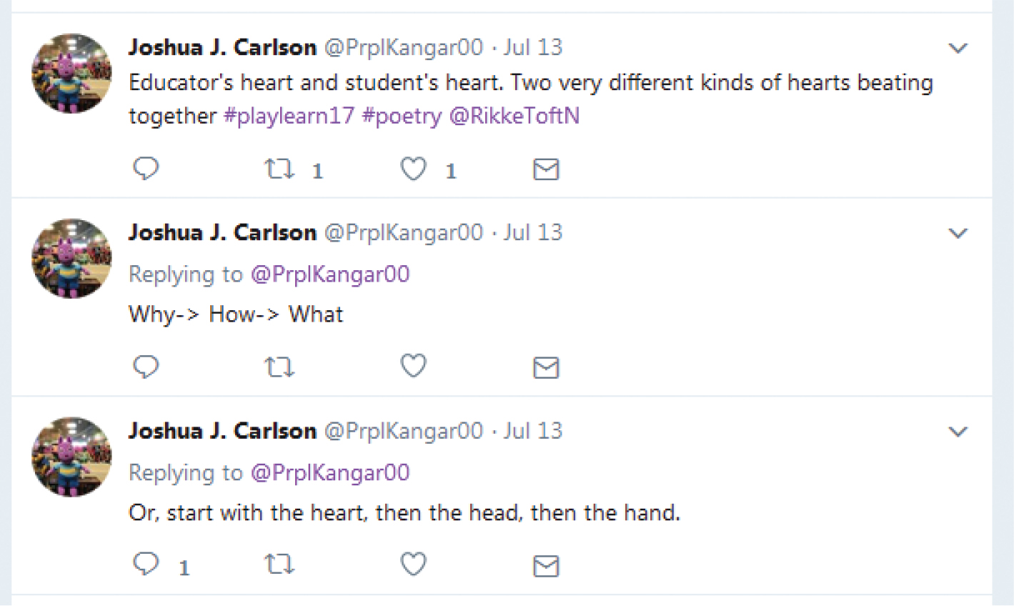Reply to the Educator's heart tweet
This screenshot has height=606, width=1014.
coord(146,169)
